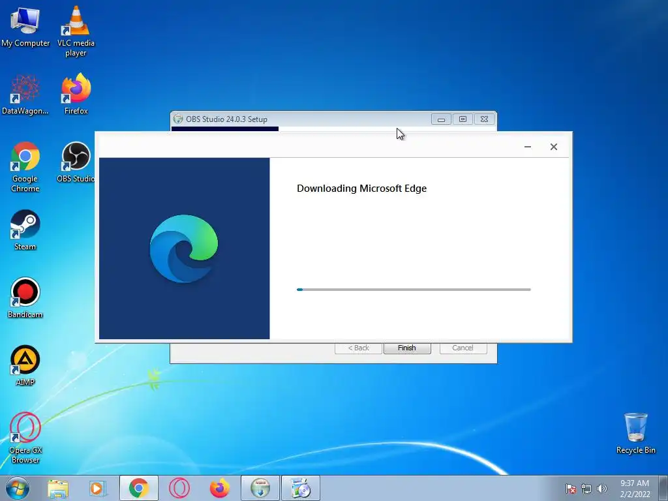Click the Edge download progress bar
The image size is (668, 501).
click(x=414, y=290)
